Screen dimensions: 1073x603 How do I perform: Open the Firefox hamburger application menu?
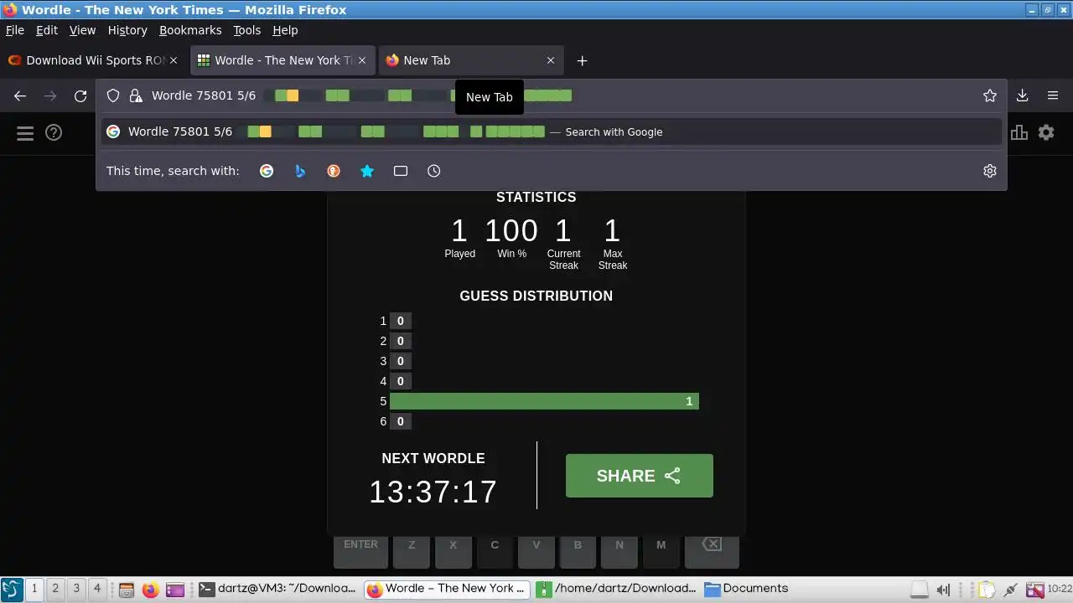tap(1053, 95)
